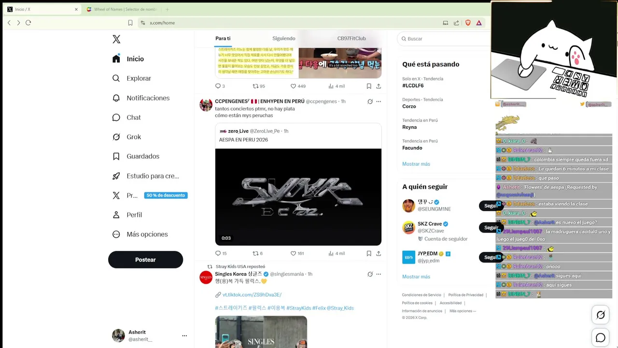Like the post with 449 likes
This screenshot has width=618, height=348.
(298, 86)
